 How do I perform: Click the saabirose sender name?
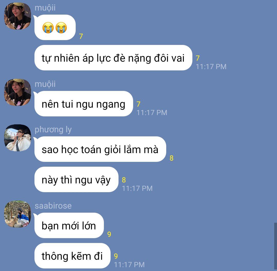point(53,206)
